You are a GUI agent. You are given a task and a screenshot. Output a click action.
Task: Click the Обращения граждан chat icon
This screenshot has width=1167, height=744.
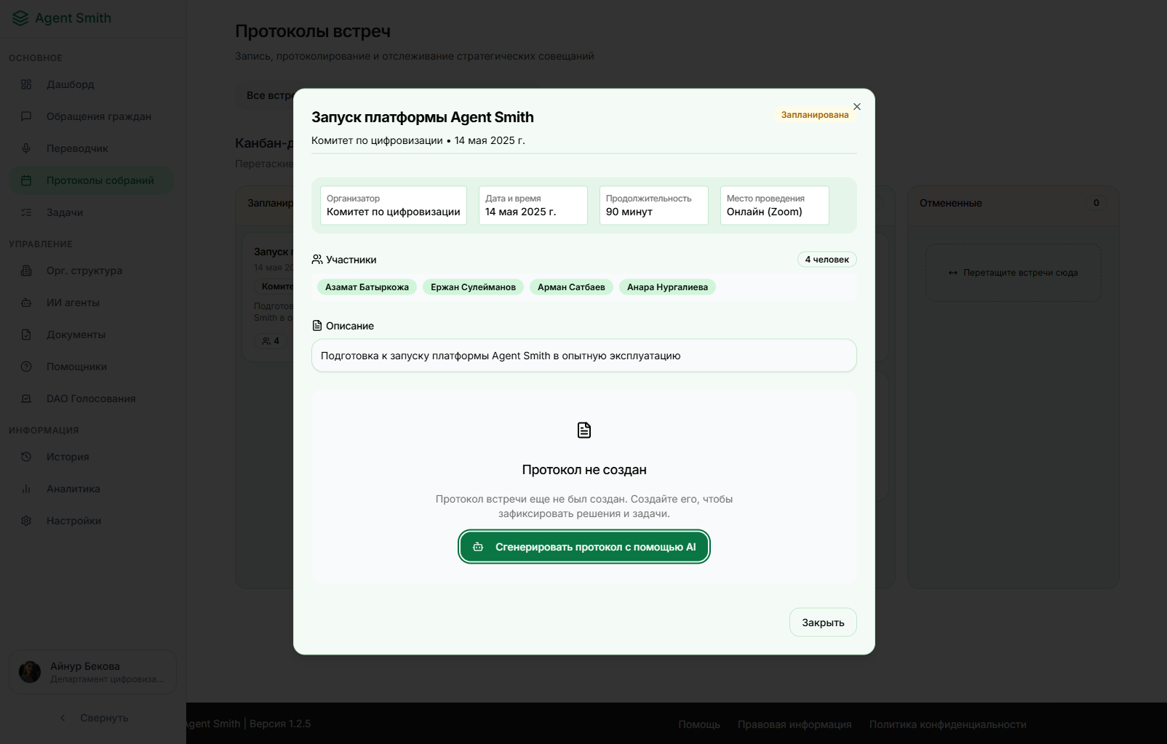point(26,116)
